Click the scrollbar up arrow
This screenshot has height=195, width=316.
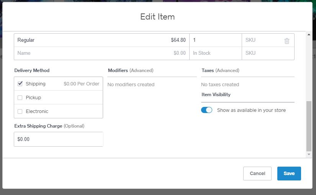[309, 34]
